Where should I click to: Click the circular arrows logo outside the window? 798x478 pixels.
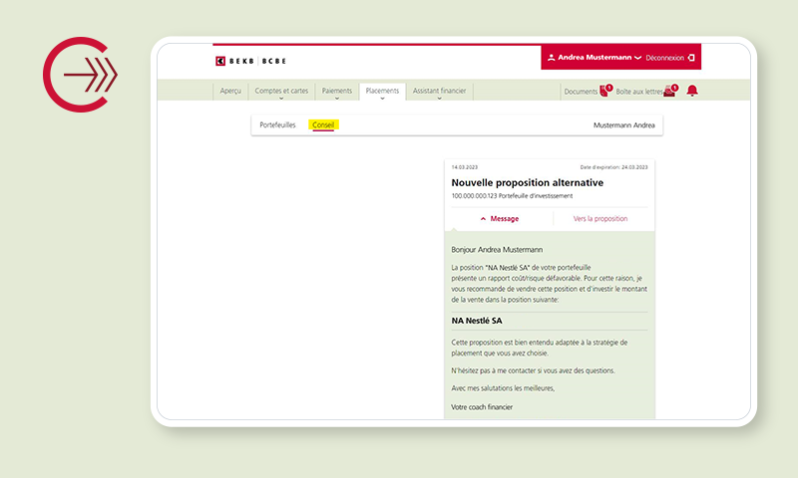[80, 74]
